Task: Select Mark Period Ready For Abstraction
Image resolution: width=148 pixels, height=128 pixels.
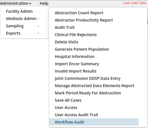Action: pyautogui.click(x=88, y=93)
